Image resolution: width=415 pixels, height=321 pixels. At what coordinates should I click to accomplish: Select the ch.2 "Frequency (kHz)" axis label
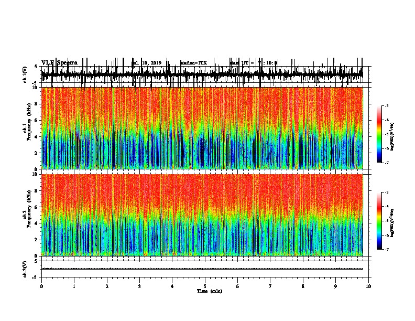(29, 209)
